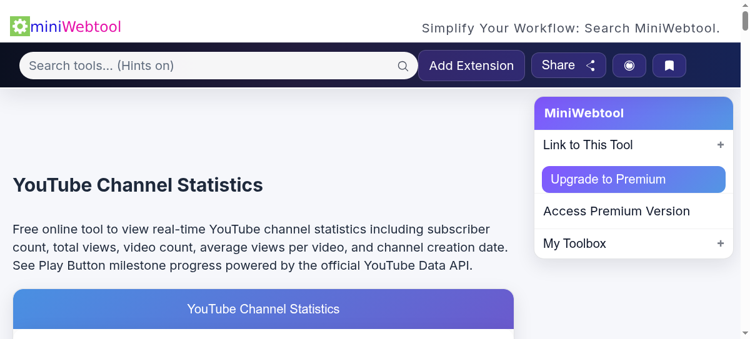The width and height of the screenshot is (750, 339).
Task: Expand My Toolbox with plus icon
Action: pyautogui.click(x=720, y=243)
